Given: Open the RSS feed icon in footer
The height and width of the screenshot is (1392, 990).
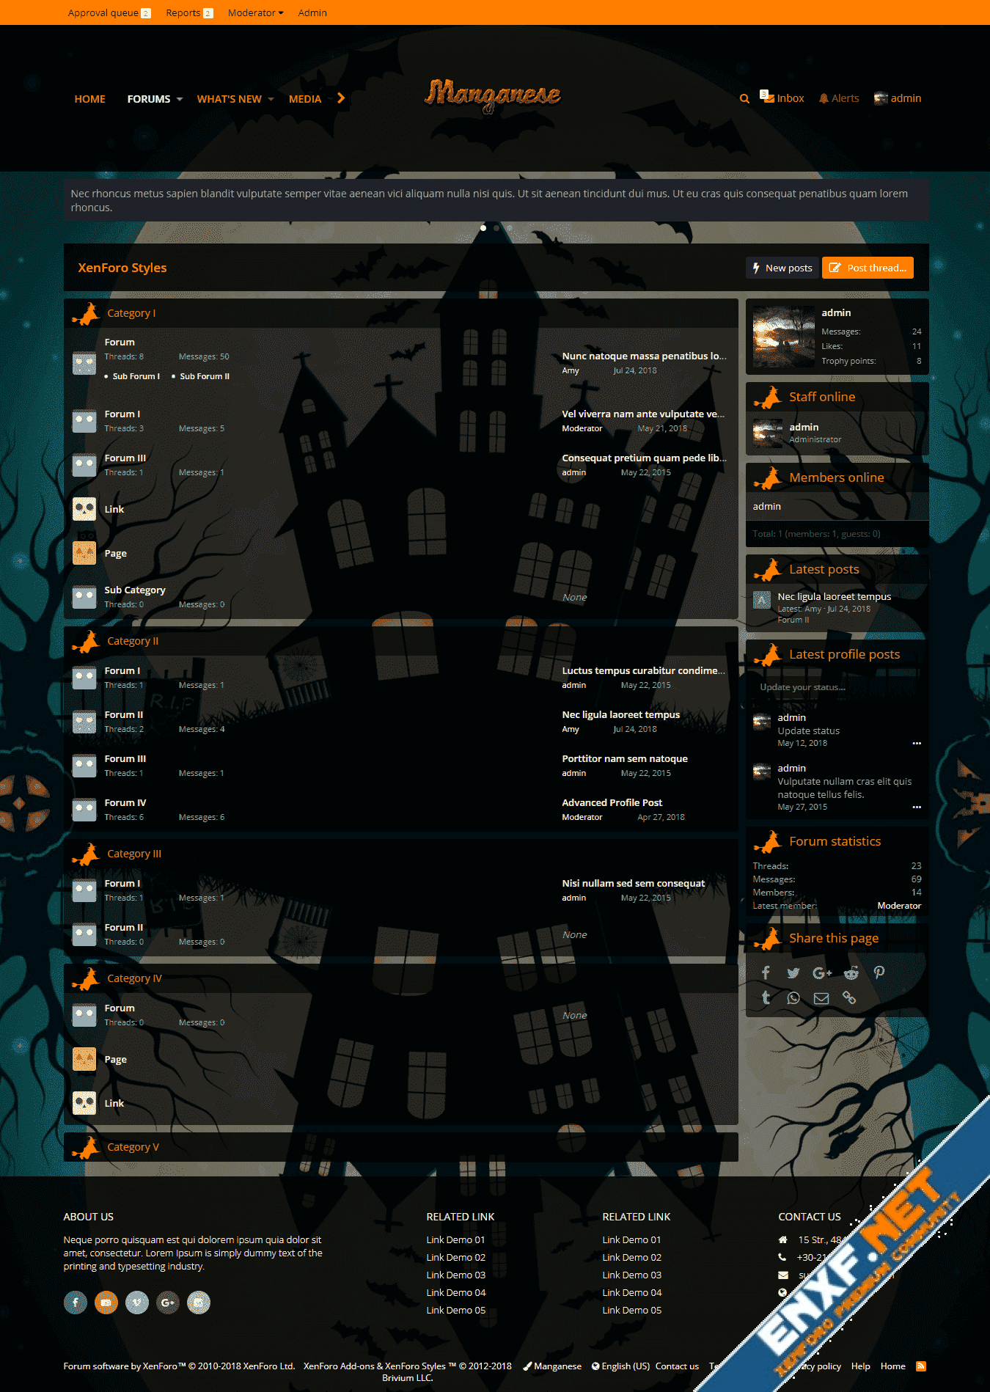Looking at the screenshot, I should [921, 1366].
